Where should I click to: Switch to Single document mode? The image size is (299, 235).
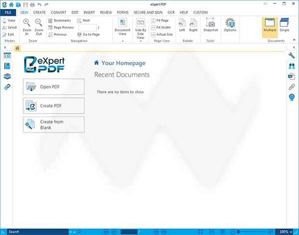click(285, 25)
